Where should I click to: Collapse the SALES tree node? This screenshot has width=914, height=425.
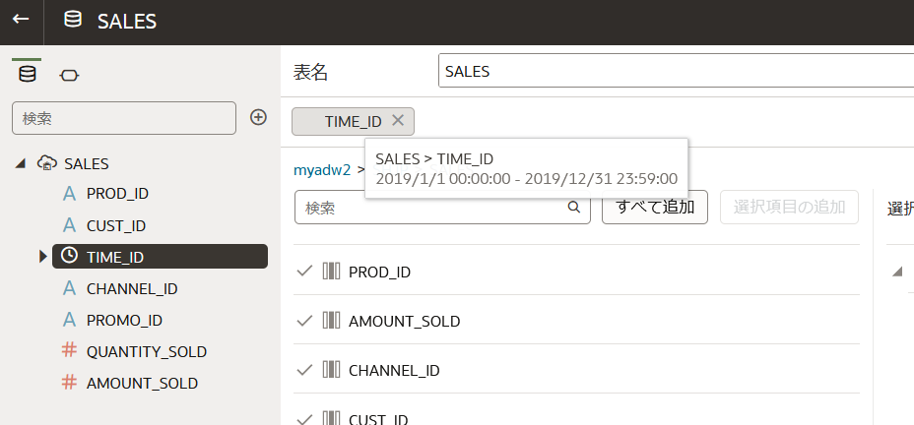coord(21,164)
